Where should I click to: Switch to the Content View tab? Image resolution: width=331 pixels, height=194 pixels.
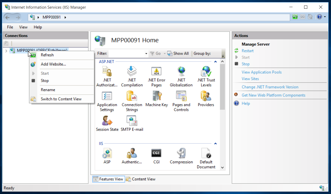pyautogui.click(x=141, y=179)
